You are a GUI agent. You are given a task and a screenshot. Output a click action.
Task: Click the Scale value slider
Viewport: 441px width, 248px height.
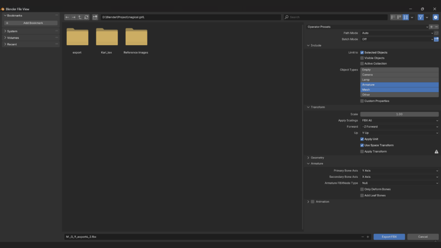(399, 114)
